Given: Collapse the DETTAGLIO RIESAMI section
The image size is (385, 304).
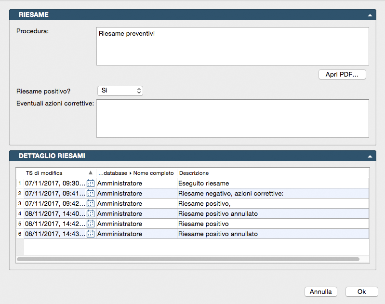Looking at the screenshot, I should click(x=370, y=156).
